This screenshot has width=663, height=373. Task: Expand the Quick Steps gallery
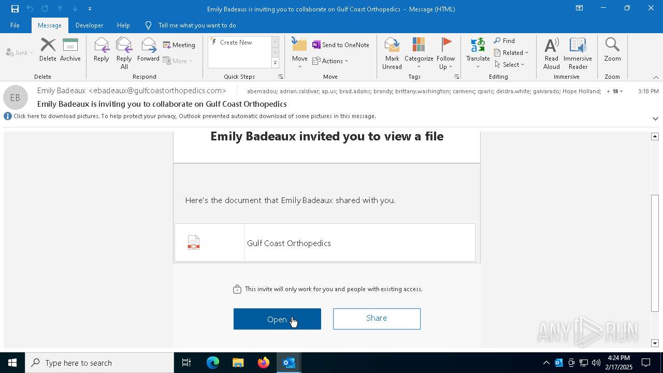(x=275, y=63)
